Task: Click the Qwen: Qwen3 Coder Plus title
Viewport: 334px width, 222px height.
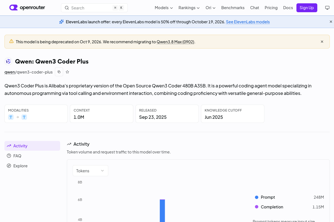Action: [52, 61]
